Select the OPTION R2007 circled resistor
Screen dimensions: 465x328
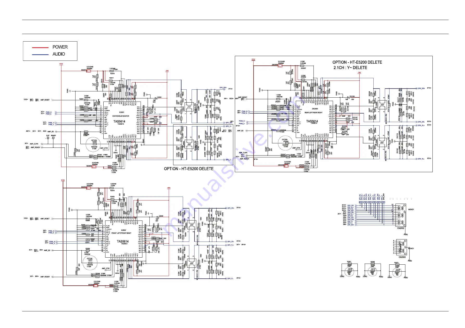[x=90, y=263]
